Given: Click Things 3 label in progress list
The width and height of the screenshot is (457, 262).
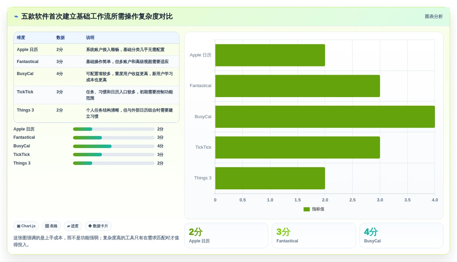Looking at the screenshot, I should [x=22, y=163].
